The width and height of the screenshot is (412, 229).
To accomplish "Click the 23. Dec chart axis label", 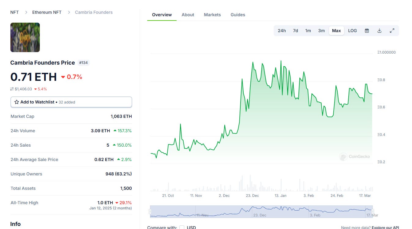I will 253,196.
